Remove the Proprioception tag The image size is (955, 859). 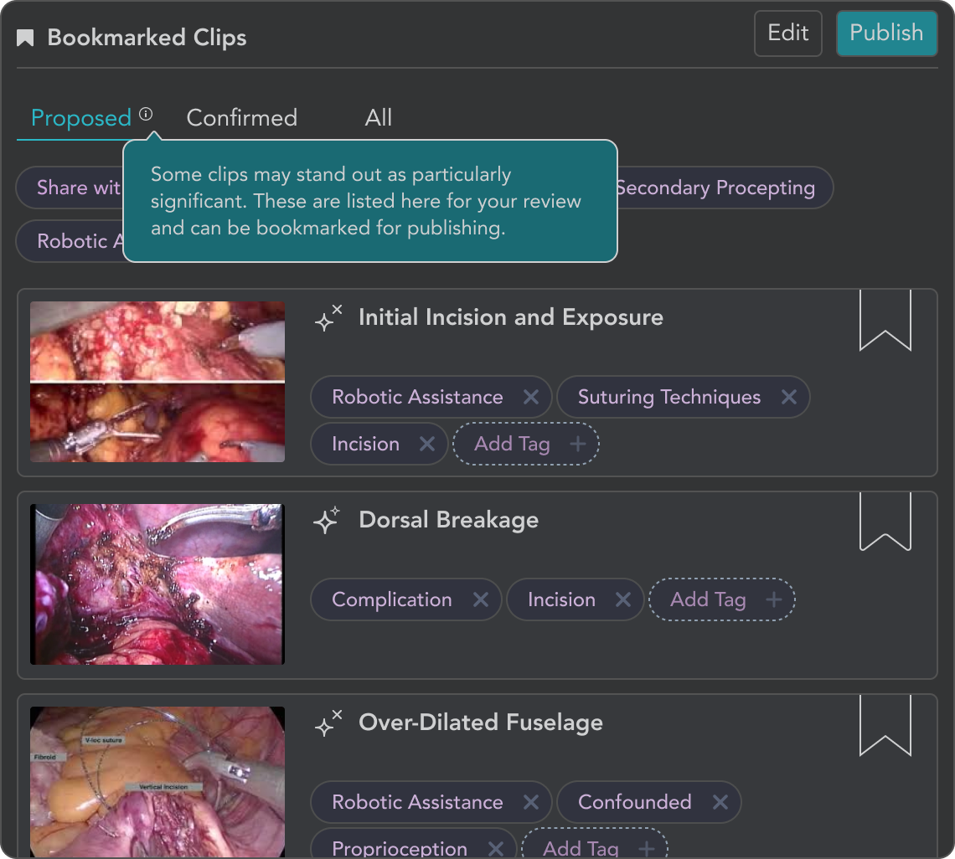[496, 849]
